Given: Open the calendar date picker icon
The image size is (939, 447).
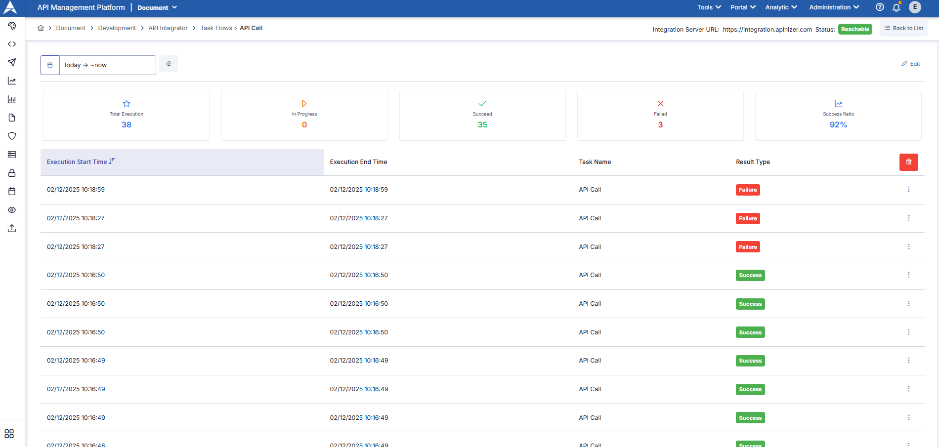Looking at the screenshot, I should click(50, 65).
